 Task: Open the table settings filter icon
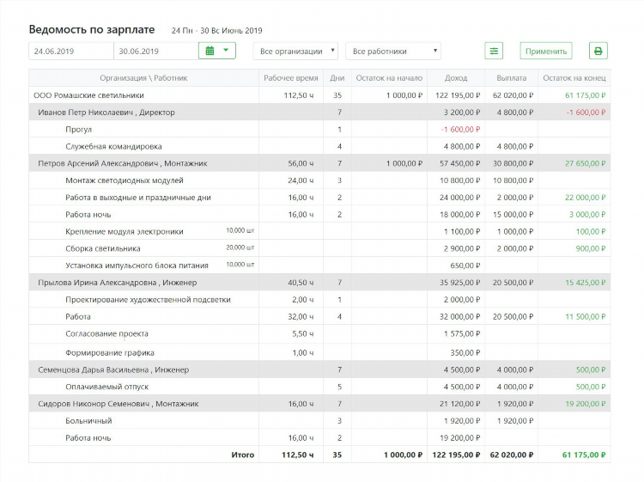point(494,51)
